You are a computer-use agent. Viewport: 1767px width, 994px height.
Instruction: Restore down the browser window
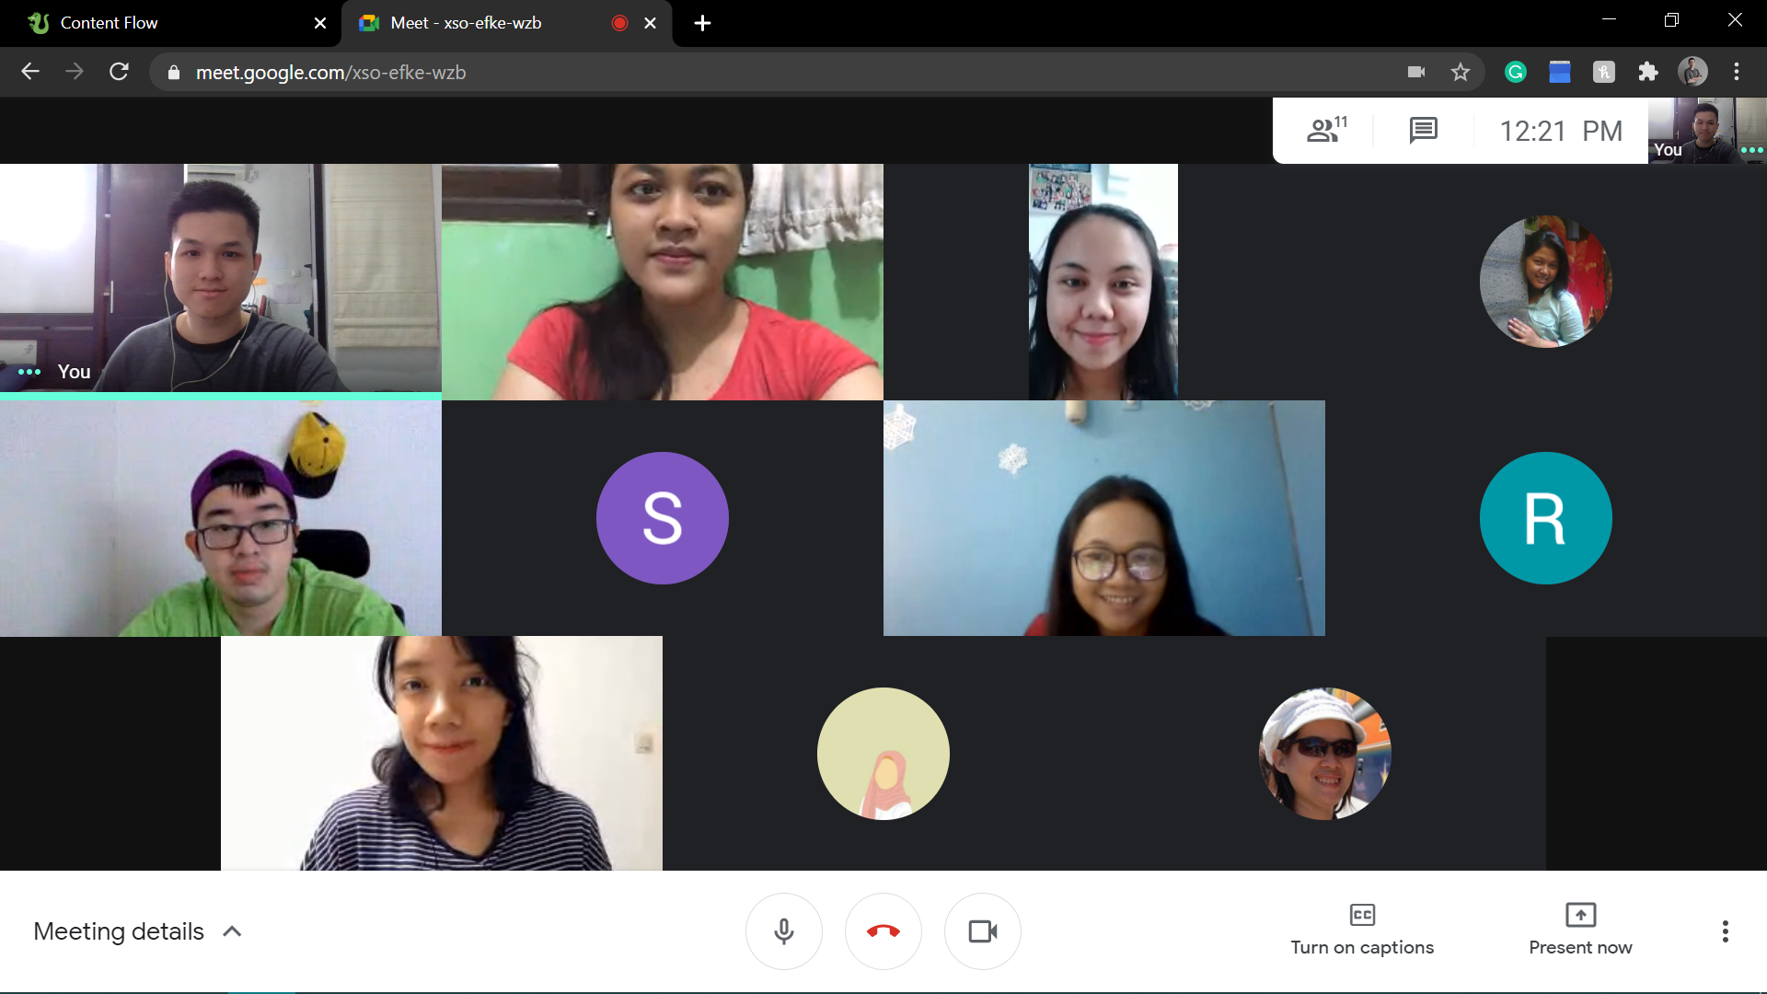tap(1671, 20)
